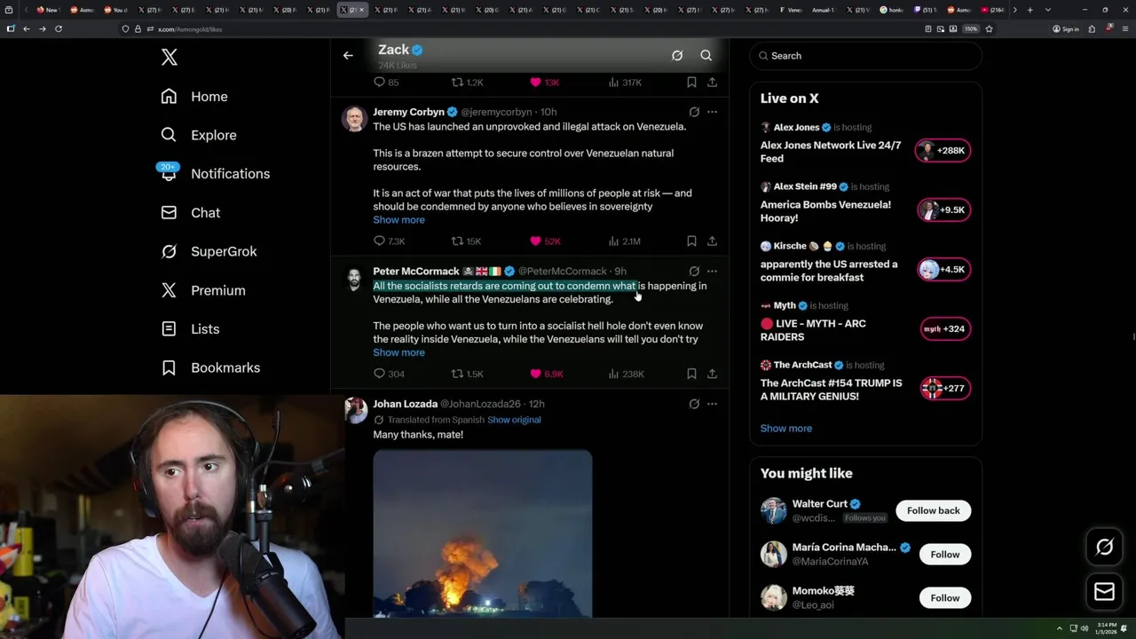Bookmark Jeremy Corbyn's post
The width and height of the screenshot is (1136, 639).
click(691, 241)
